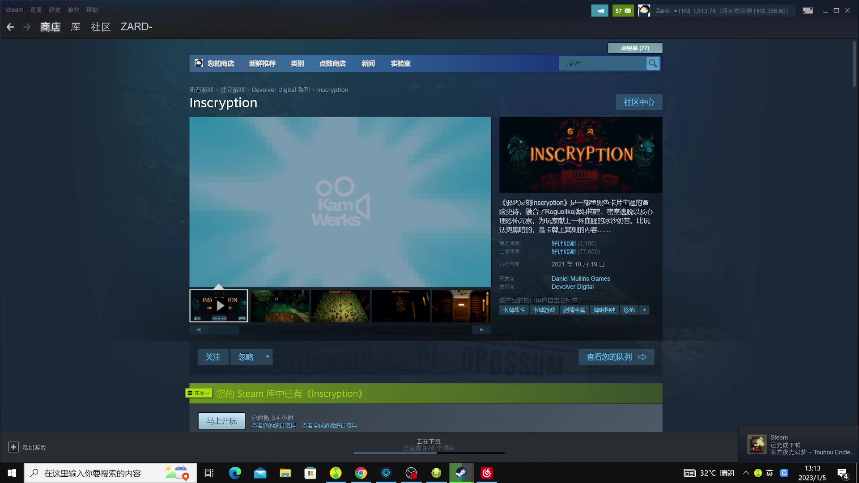Open the inbox with 57 notifications
This screenshot has height=483, width=859.
623,10
